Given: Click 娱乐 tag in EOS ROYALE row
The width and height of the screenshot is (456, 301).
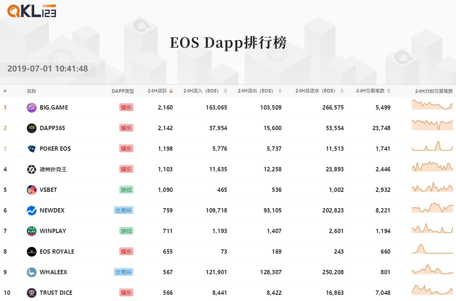Looking at the screenshot, I should pyautogui.click(x=126, y=252).
